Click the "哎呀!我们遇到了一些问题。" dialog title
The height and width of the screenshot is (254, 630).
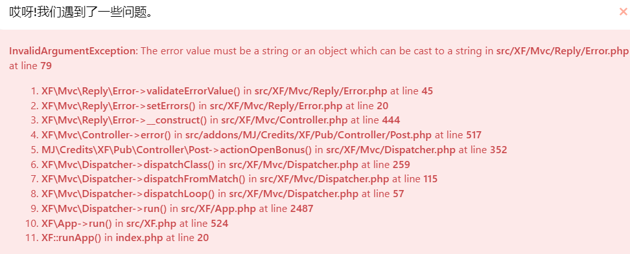coord(81,12)
